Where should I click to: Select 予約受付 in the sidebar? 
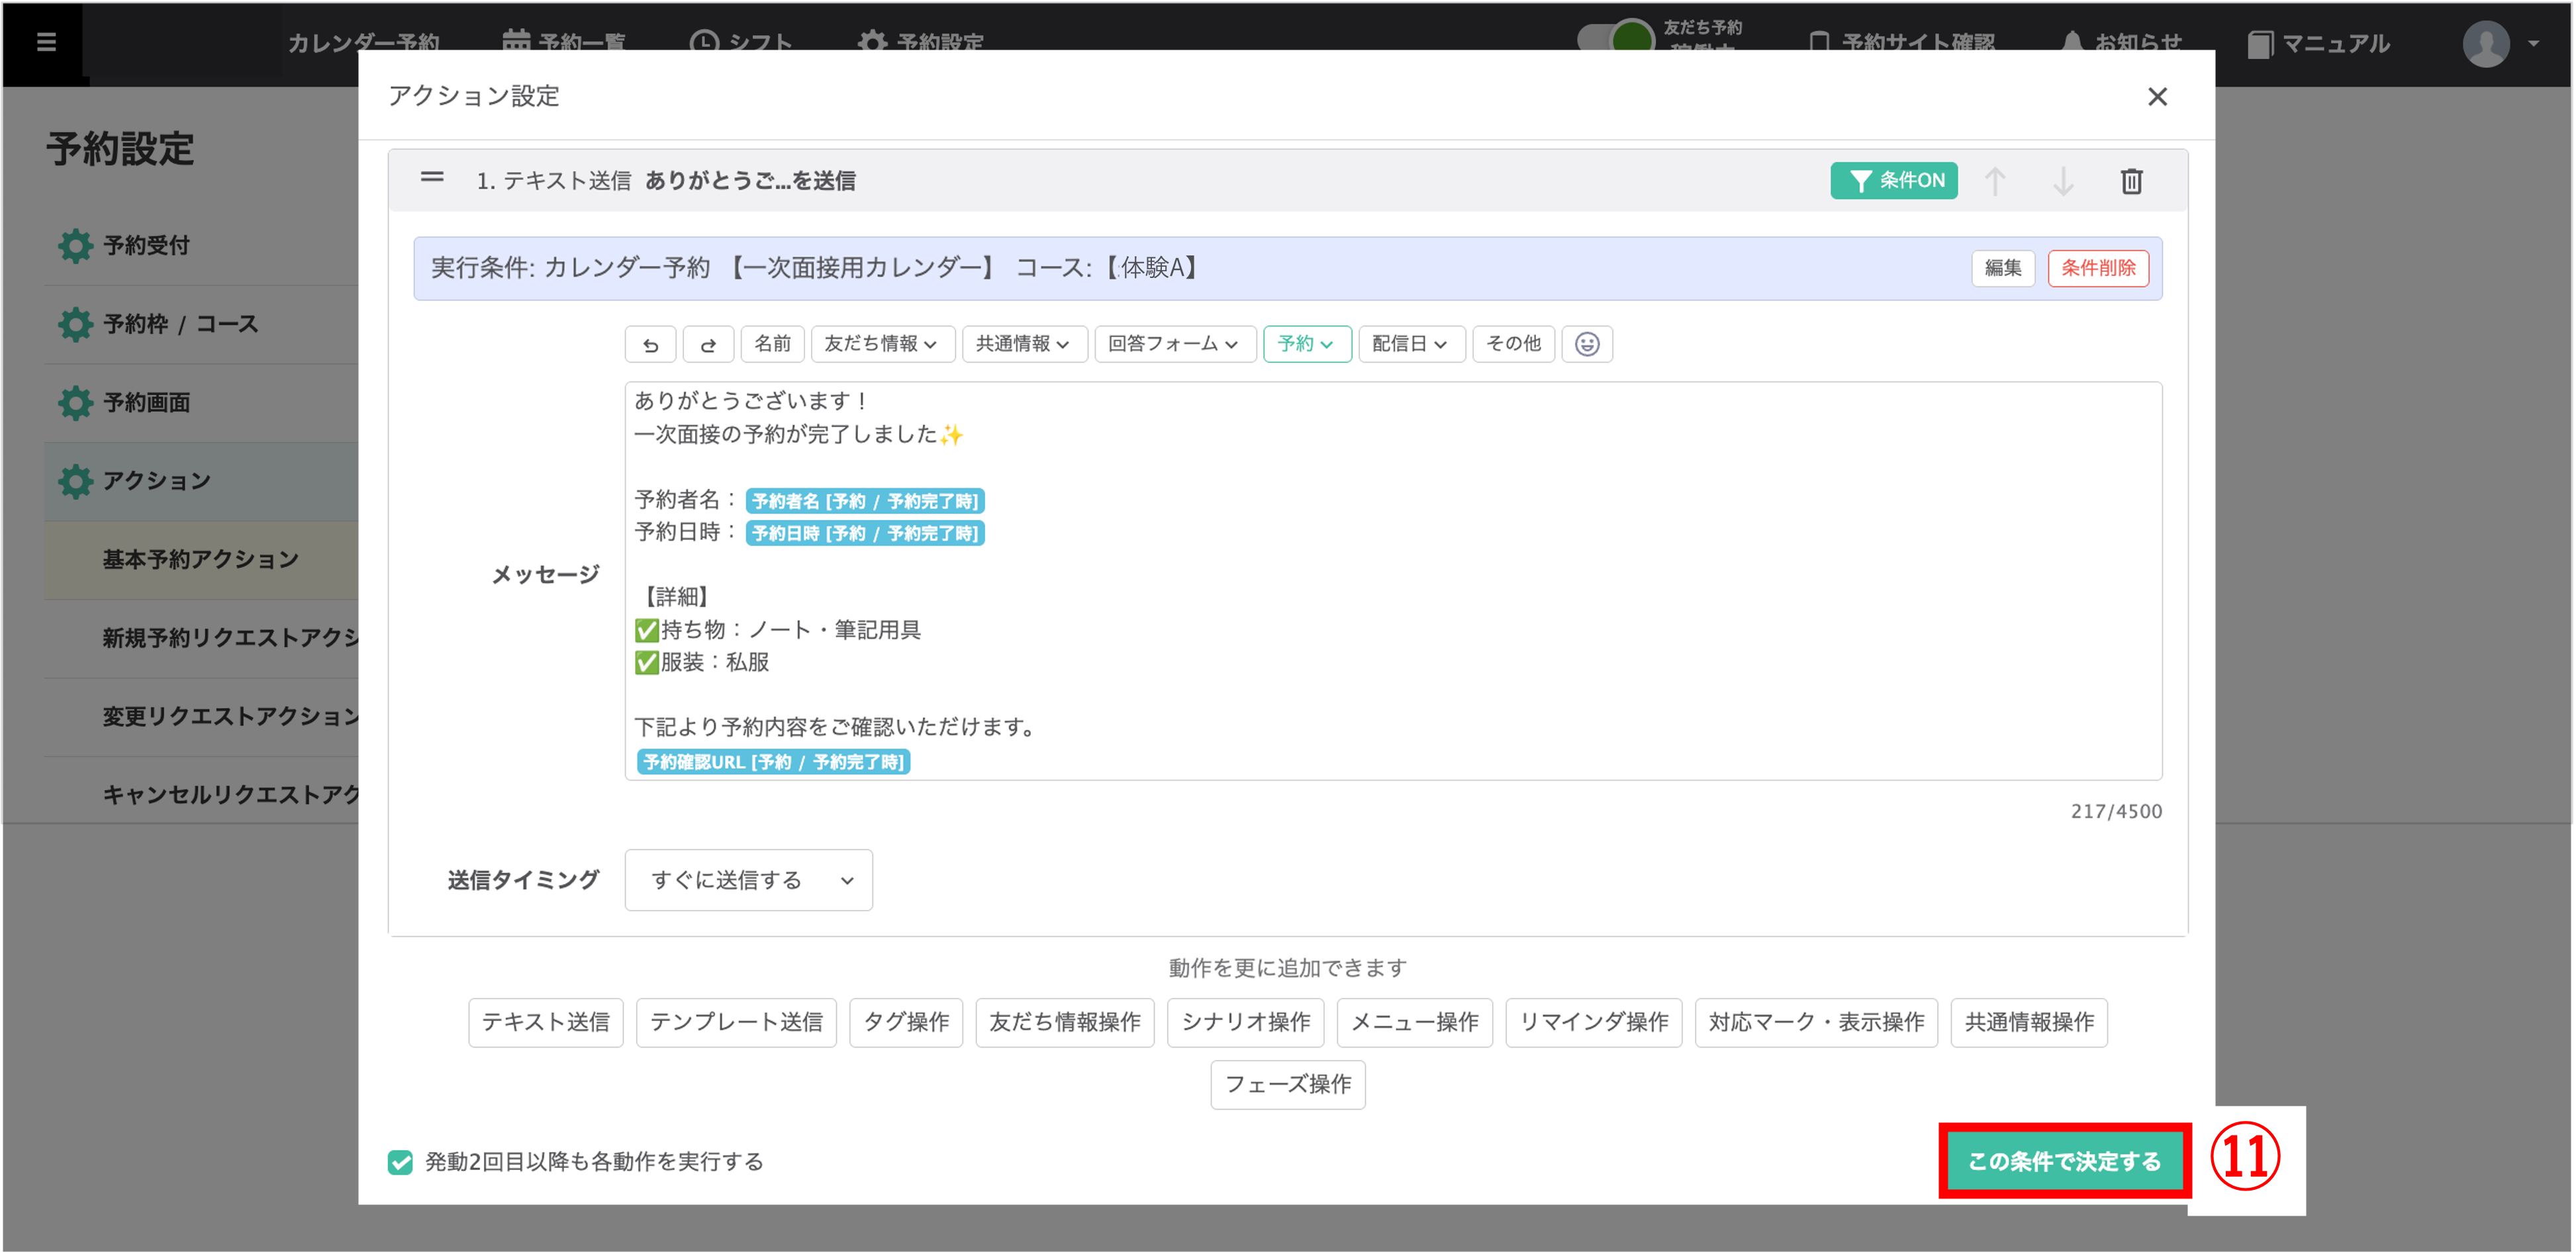pos(147,246)
